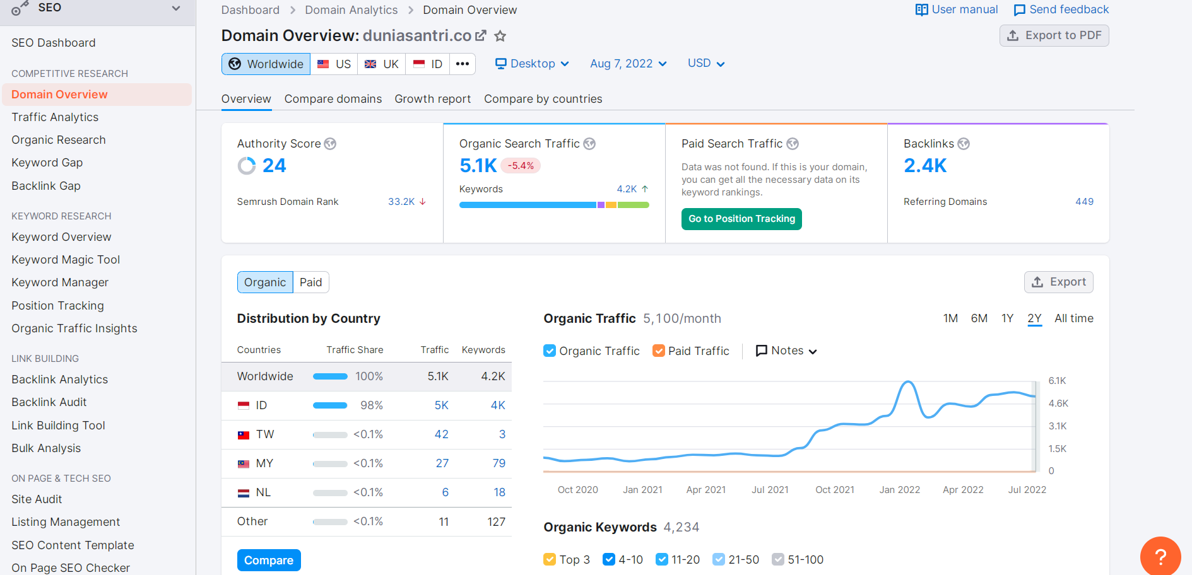Click Indonesia flag in country table
The image size is (1192, 575).
tap(244, 405)
